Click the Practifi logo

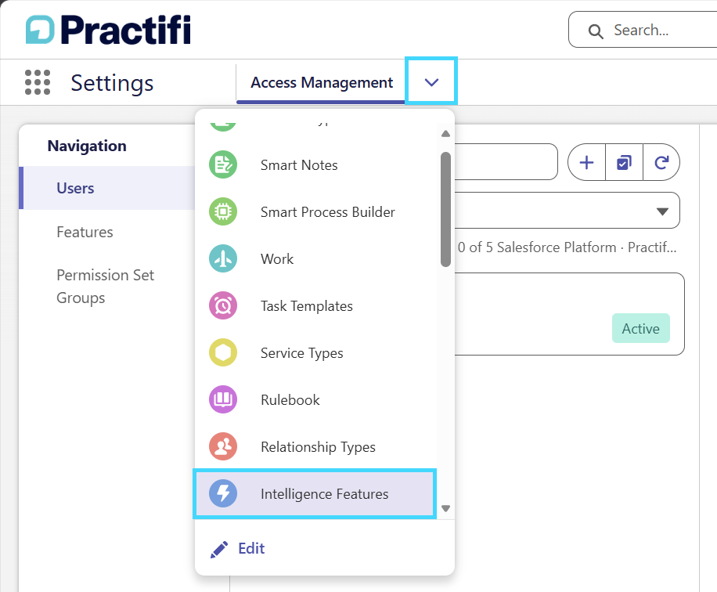pyautogui.click(x=108, y=30)
